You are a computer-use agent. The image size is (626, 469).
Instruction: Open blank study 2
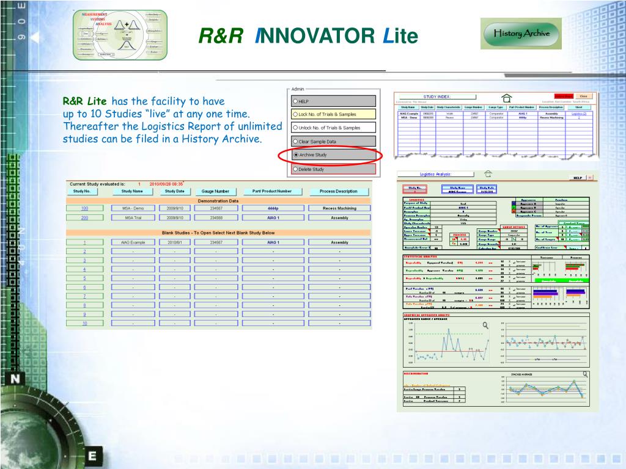tap(84, 252)
